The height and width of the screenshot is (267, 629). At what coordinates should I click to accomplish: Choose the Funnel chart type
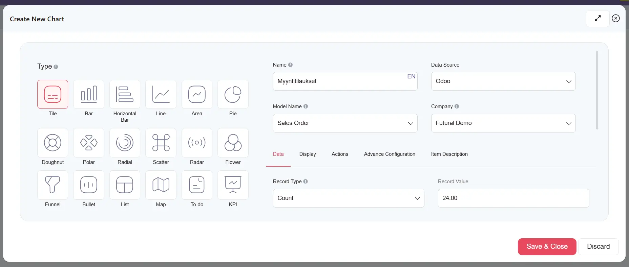pos(53,185)
